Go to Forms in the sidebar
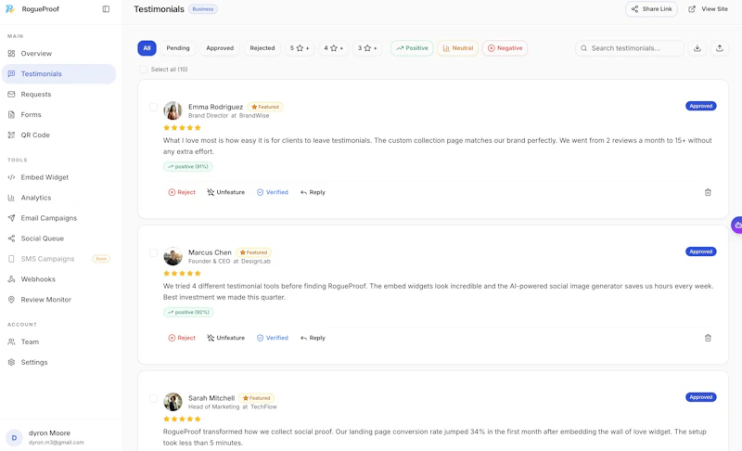This screenshot has width=742, height=451. coord(58,114)
